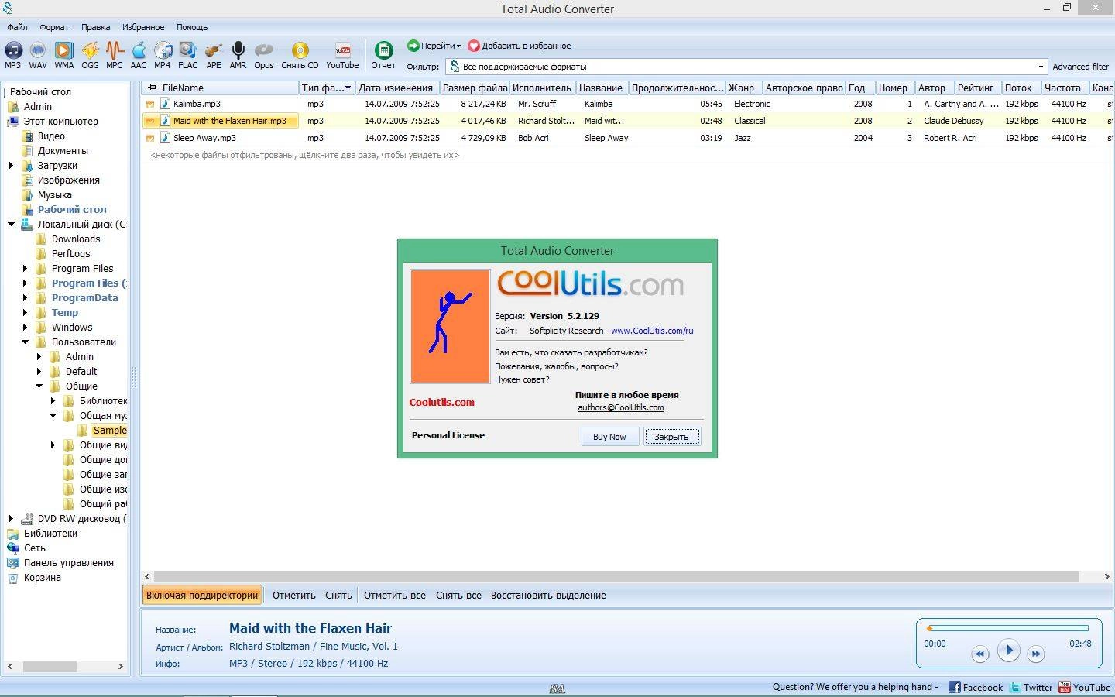Close dialog with Закрыть button
Screen dimensions: 1115x697
[671, 437]
